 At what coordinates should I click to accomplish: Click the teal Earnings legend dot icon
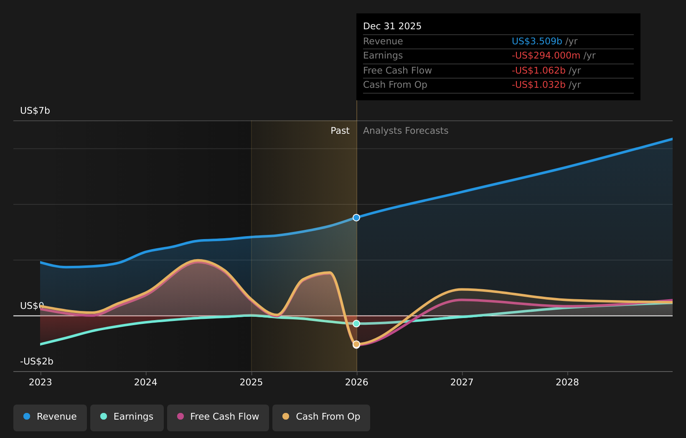pyautogui.click(x=103, y=417)
